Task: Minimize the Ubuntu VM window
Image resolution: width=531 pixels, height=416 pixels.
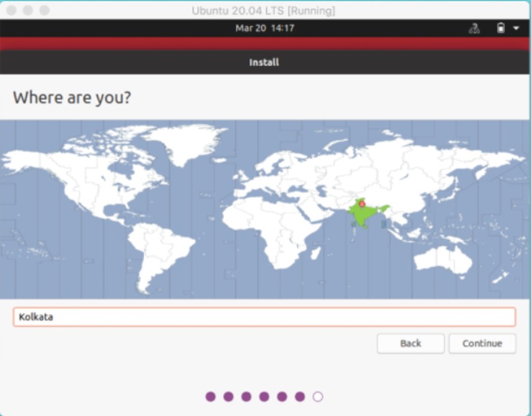Action: point(28,10)
